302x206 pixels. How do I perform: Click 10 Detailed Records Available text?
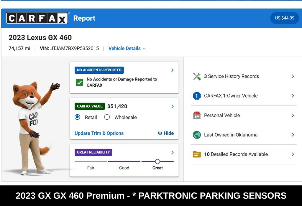pyautogui.click(x=236, y=154)
